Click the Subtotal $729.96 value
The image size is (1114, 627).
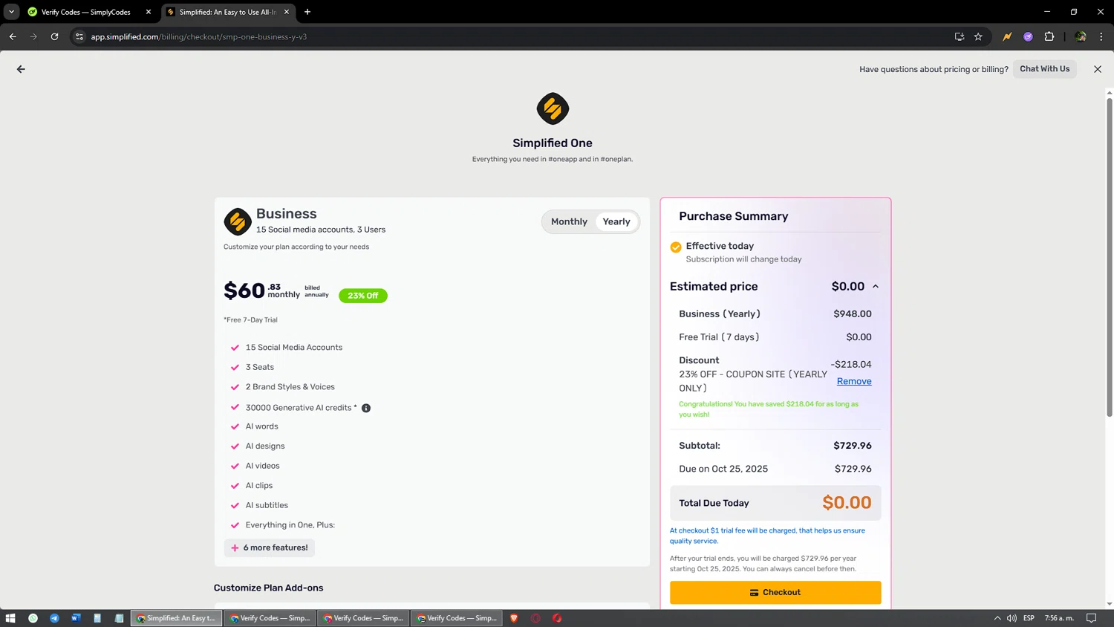click(853, 446)
